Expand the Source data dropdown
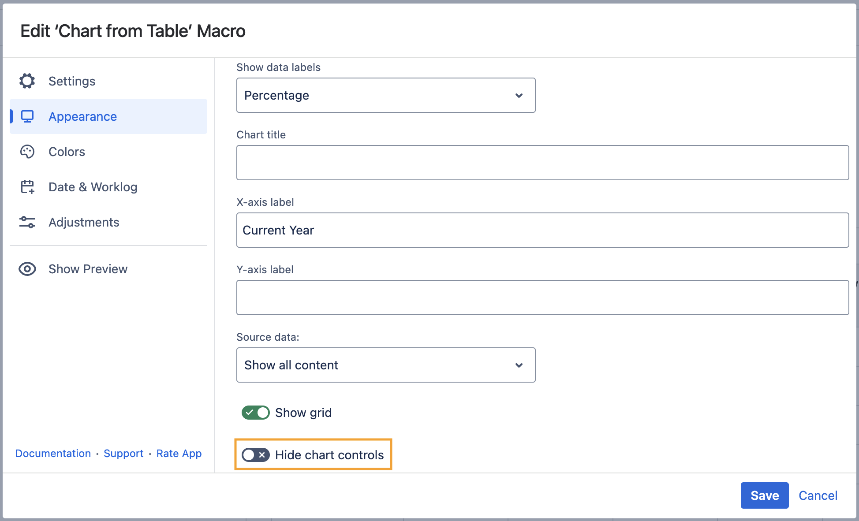Viewport: 859px width, 521px height. pos(385,365)
